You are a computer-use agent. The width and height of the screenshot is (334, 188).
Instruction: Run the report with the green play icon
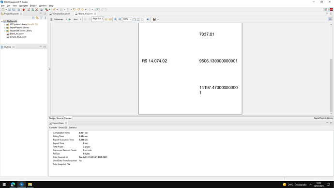pyautogui.click(x=70, y=19)
